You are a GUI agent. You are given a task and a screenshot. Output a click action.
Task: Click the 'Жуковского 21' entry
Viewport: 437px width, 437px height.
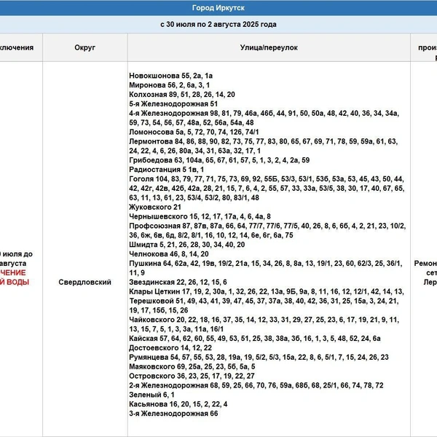(155, 207)
